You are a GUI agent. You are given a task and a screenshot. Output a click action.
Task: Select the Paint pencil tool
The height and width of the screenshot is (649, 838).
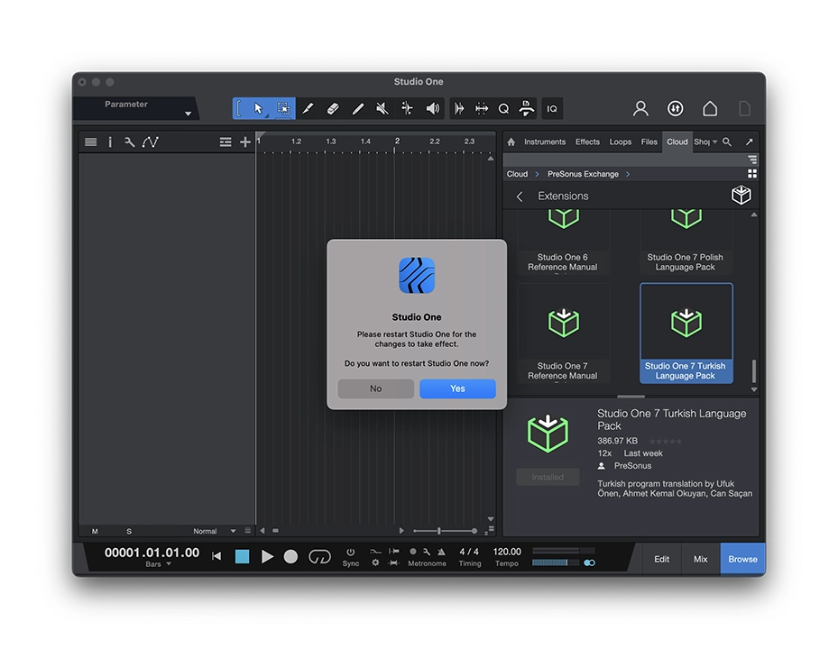tap(357, 108)
